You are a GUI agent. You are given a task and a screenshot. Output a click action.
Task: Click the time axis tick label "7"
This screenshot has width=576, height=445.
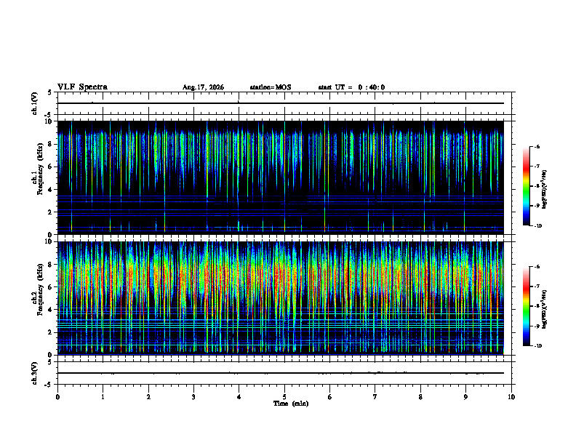(x=375, y=397)
